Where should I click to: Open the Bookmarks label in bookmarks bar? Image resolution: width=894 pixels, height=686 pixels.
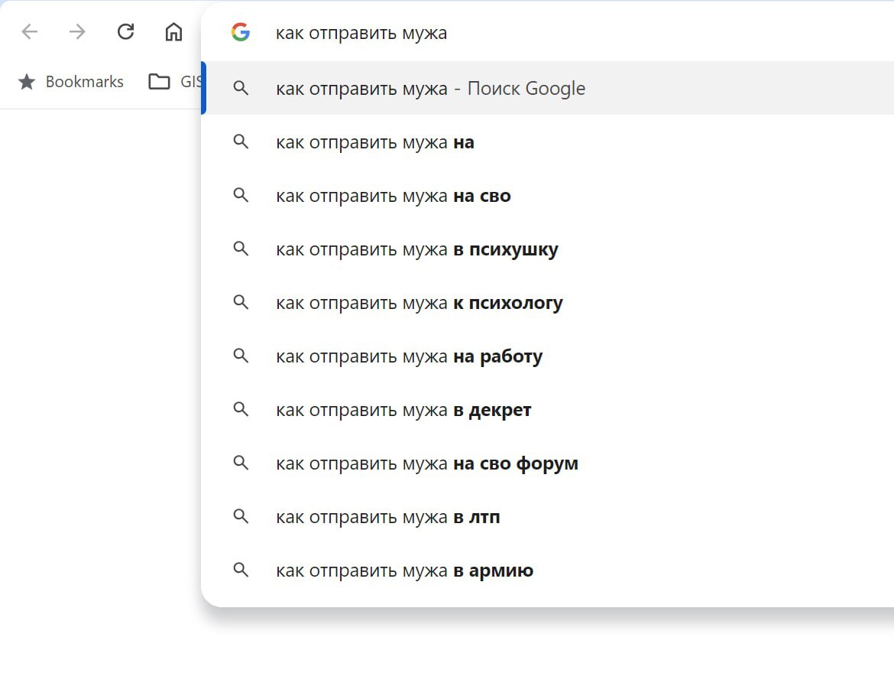[x=84, y=82]
